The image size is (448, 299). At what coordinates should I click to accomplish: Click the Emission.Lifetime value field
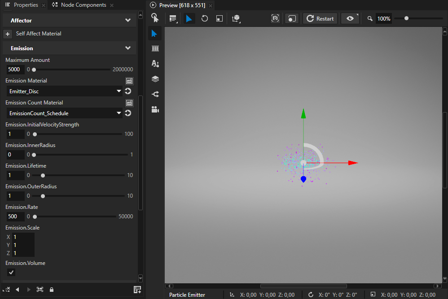point(15,175)
